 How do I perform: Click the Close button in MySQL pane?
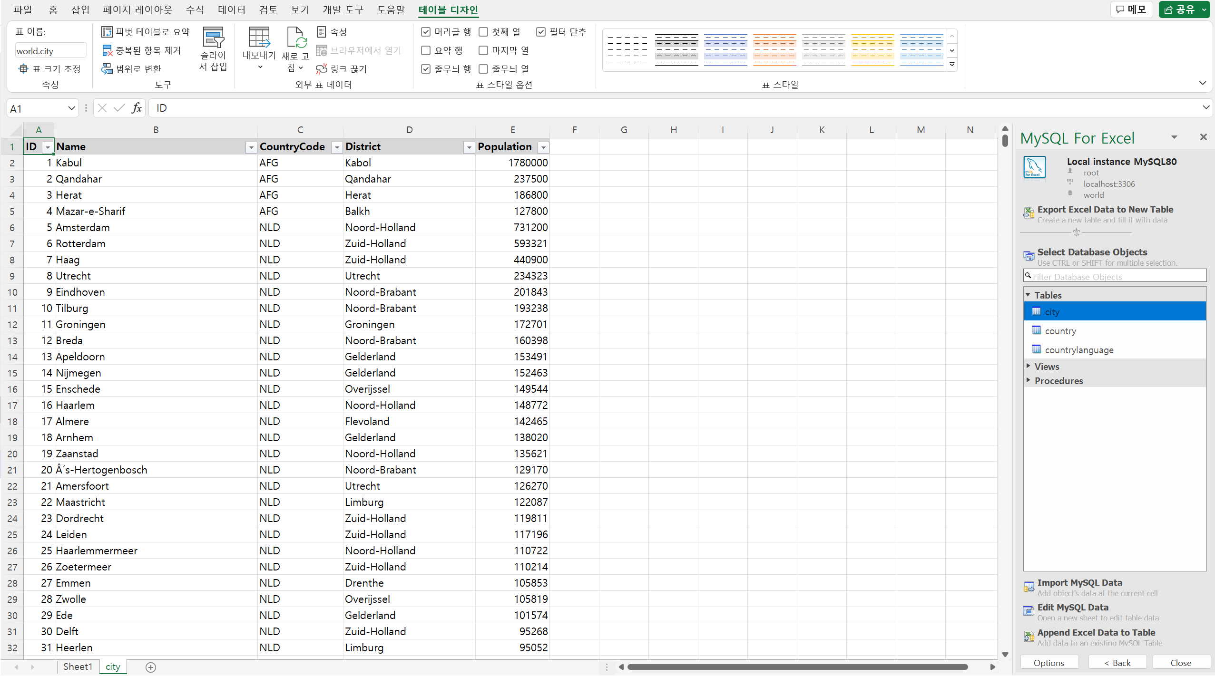(1181, 663)
